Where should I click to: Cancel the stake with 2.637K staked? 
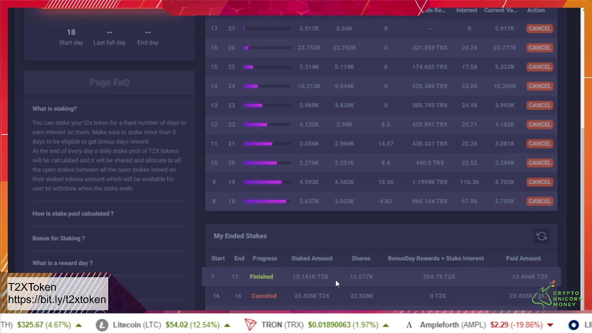point(540,201)
